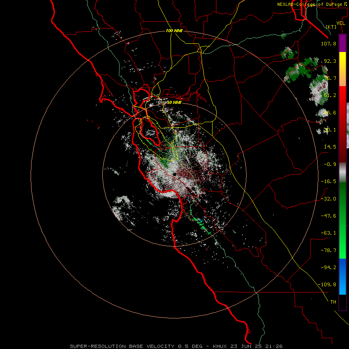The image size is (349, 349).
Task: Click the [KT] units label
Action: (x=331, y=27)
